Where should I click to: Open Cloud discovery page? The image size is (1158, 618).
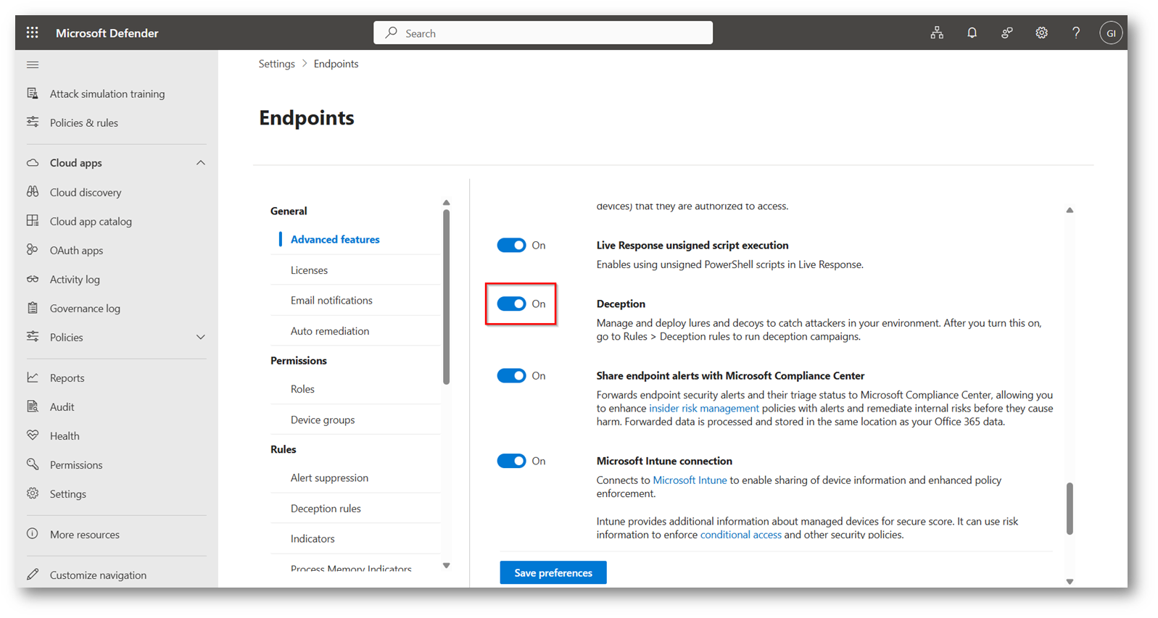[86, 192]
